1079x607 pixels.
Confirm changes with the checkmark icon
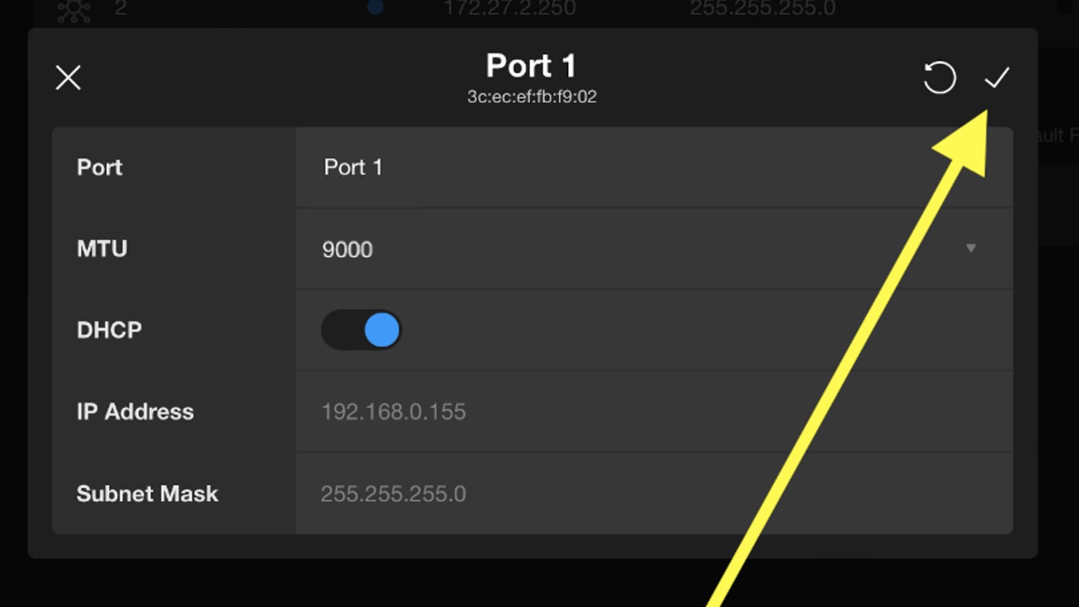coord(997,77)
